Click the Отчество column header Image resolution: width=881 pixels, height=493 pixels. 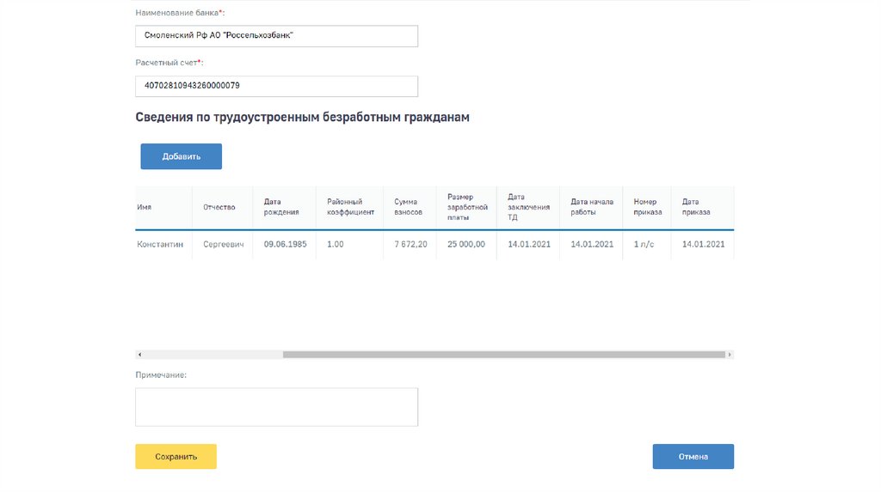coord(219,207)
